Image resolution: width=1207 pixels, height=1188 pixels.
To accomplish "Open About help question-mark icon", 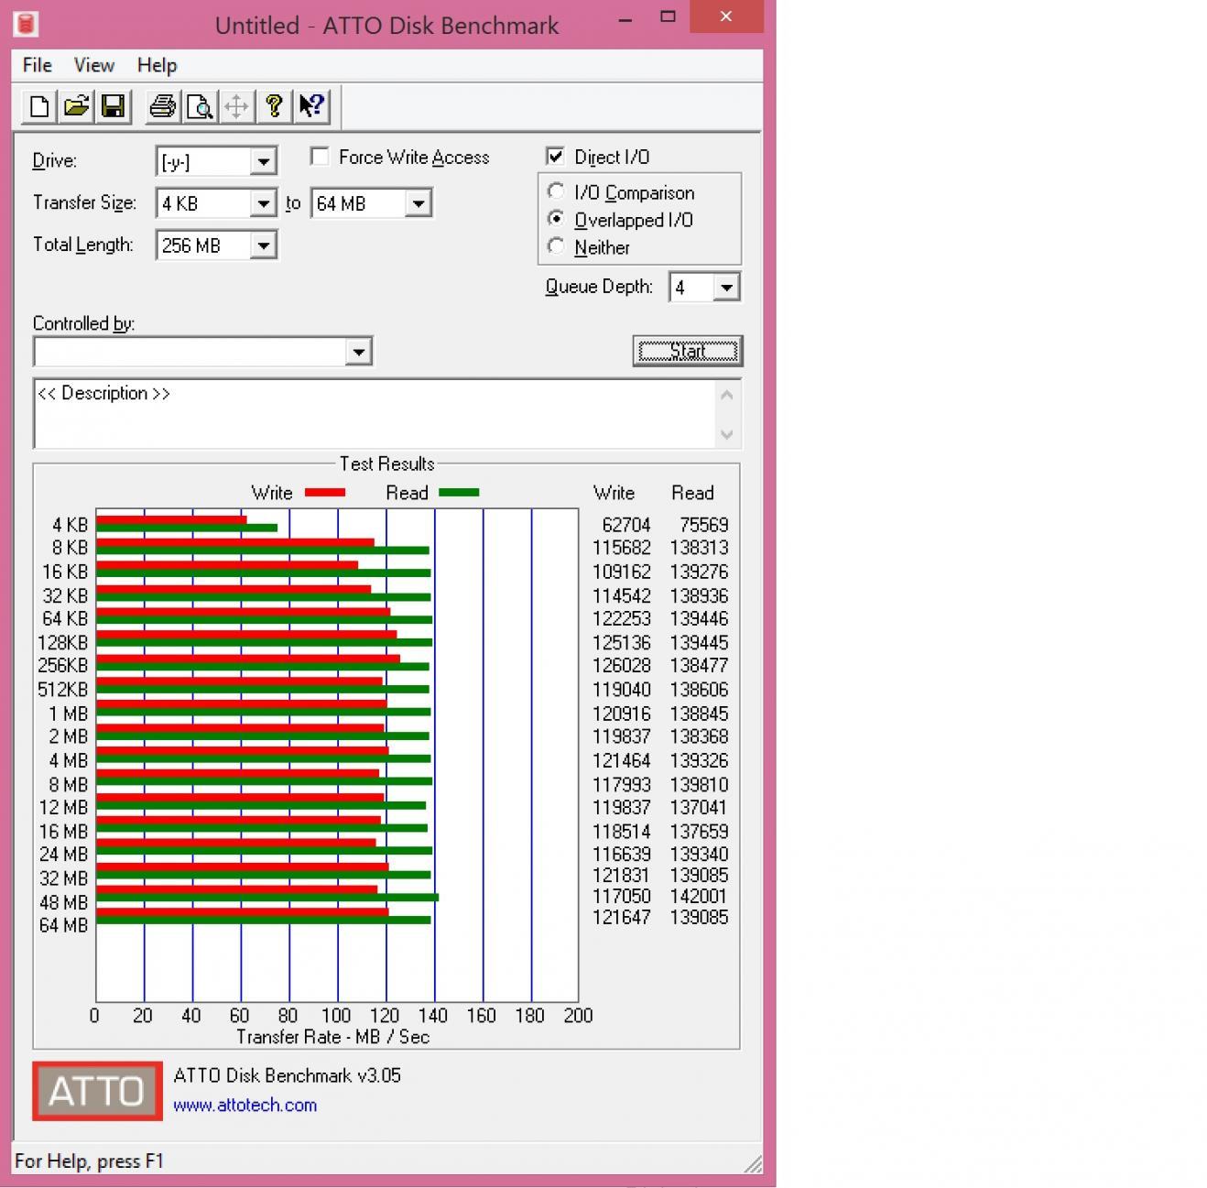I will (274, 106).
